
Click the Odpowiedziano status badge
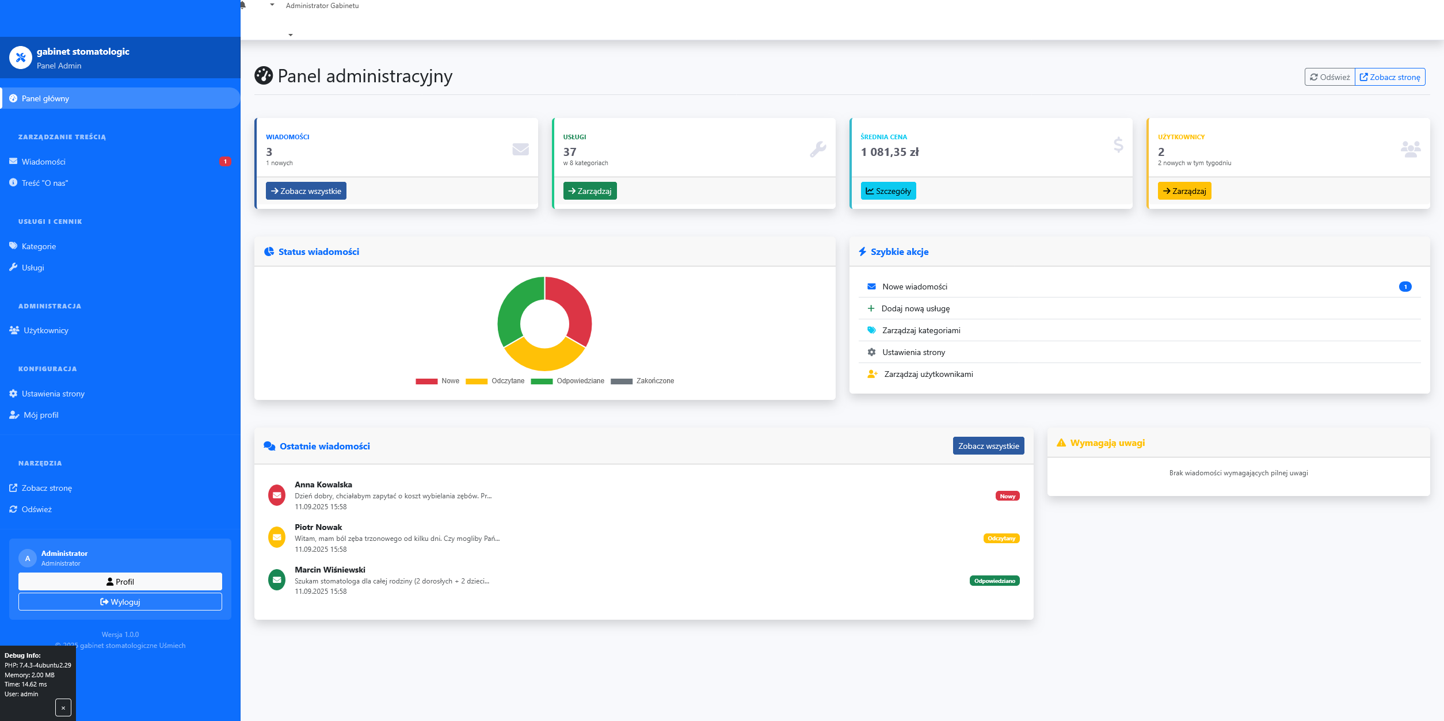995,581
